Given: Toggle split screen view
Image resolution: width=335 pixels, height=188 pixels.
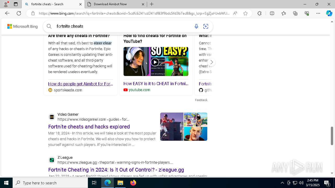Looking at the screenshot, I should [x=272, y=13].
